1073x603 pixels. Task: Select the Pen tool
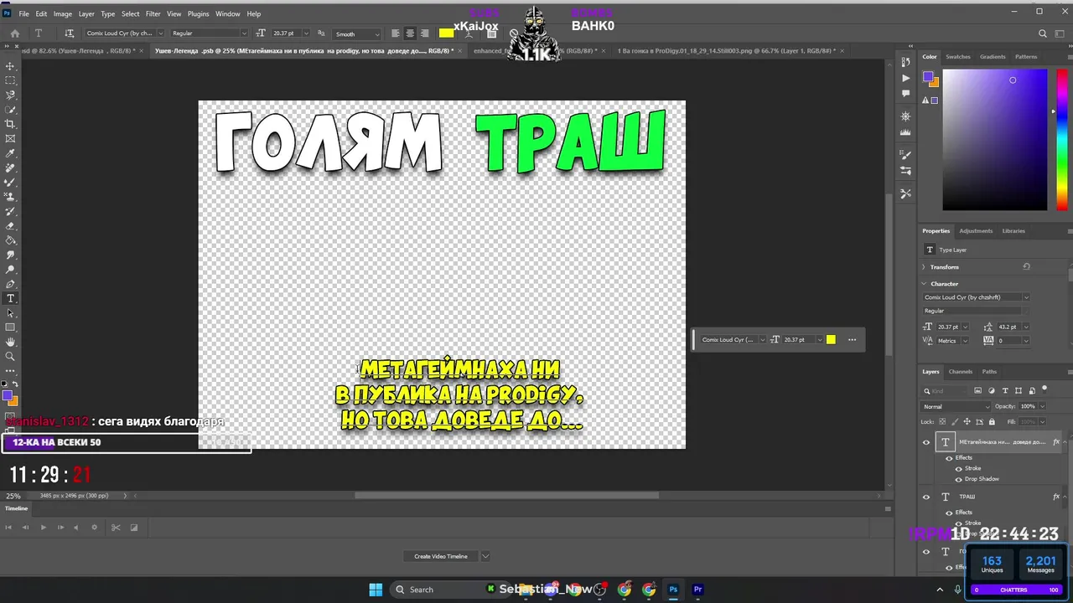click(x=10, y=284)
